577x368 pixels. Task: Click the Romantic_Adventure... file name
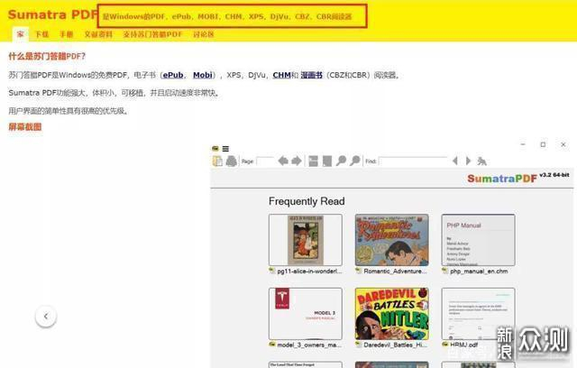(395, 271)
